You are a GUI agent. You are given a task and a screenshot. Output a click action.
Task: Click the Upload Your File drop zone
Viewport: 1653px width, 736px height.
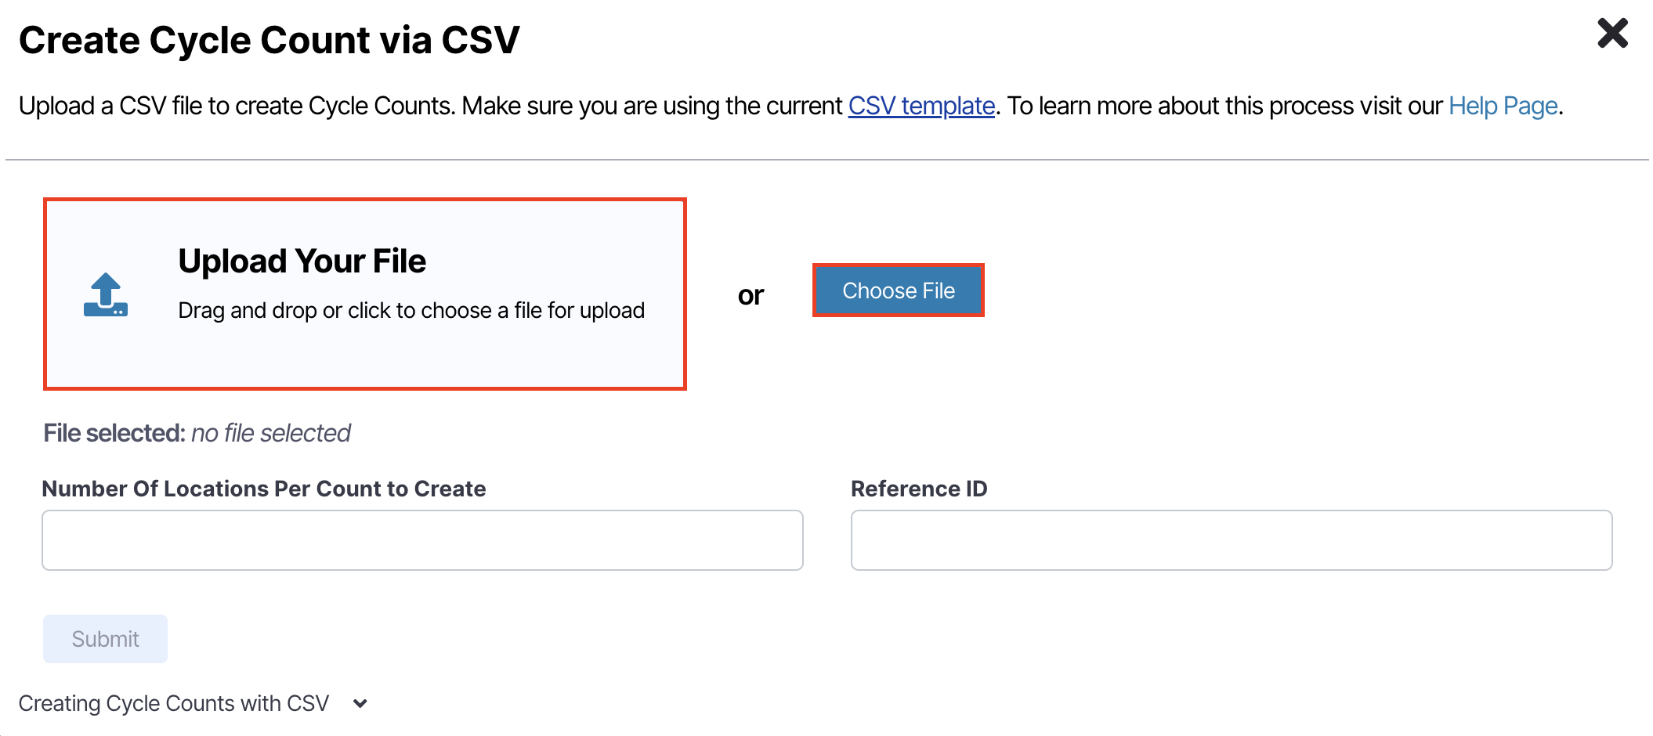[x=365, y=294]
